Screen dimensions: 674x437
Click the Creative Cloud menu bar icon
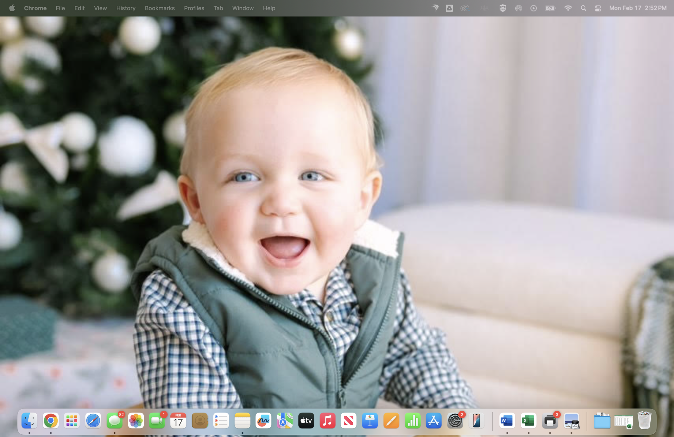[x=465, y=8]
